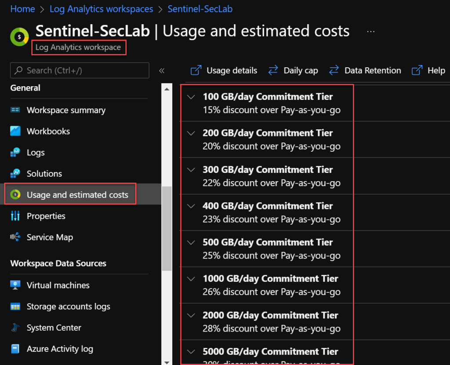Select Usage and estimated costs menu item
Screen dimensions: 450x365
point(77,195)
